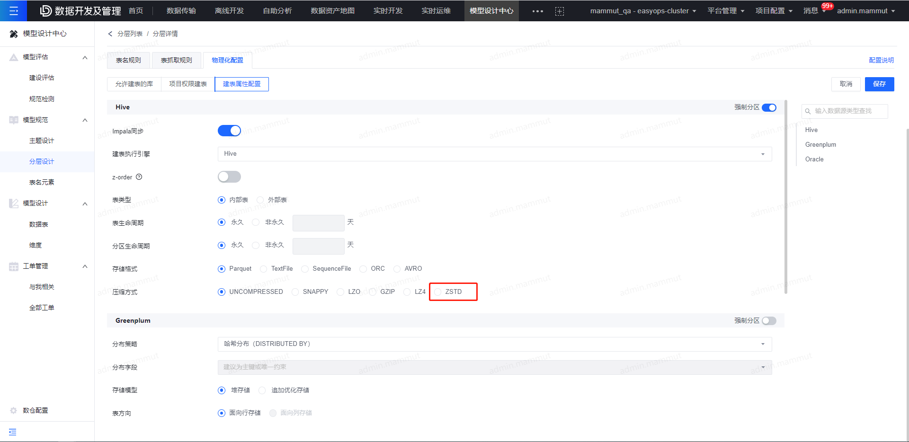Click the 数据开发及管理 logo icon
Image resolution: width=909 pixels, height=442 pixels.
coord(46,10)
